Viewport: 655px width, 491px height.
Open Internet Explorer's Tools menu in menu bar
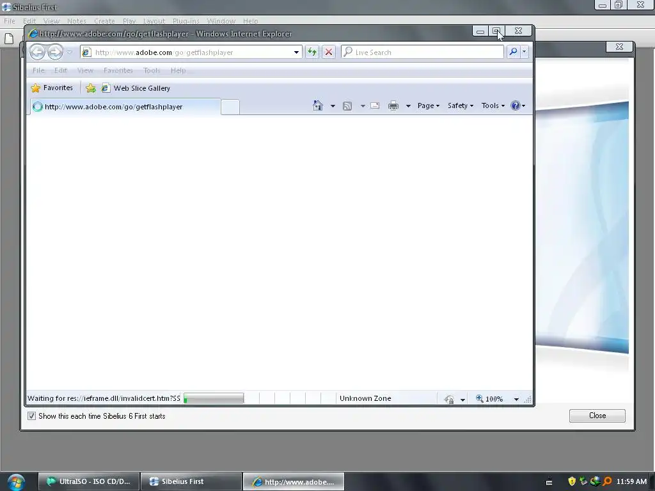tap(152, 70)
